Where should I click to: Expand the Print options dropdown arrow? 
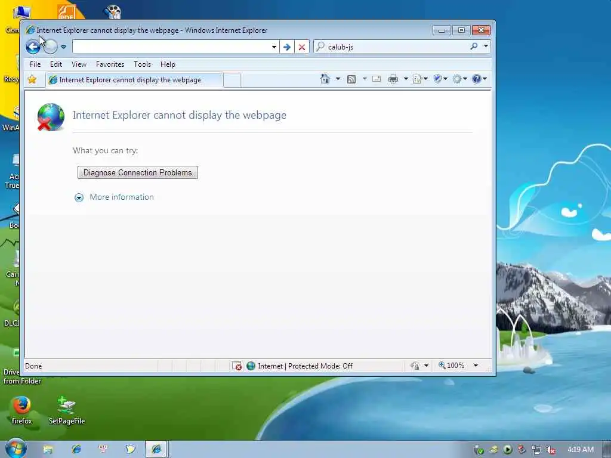(406, 79)
